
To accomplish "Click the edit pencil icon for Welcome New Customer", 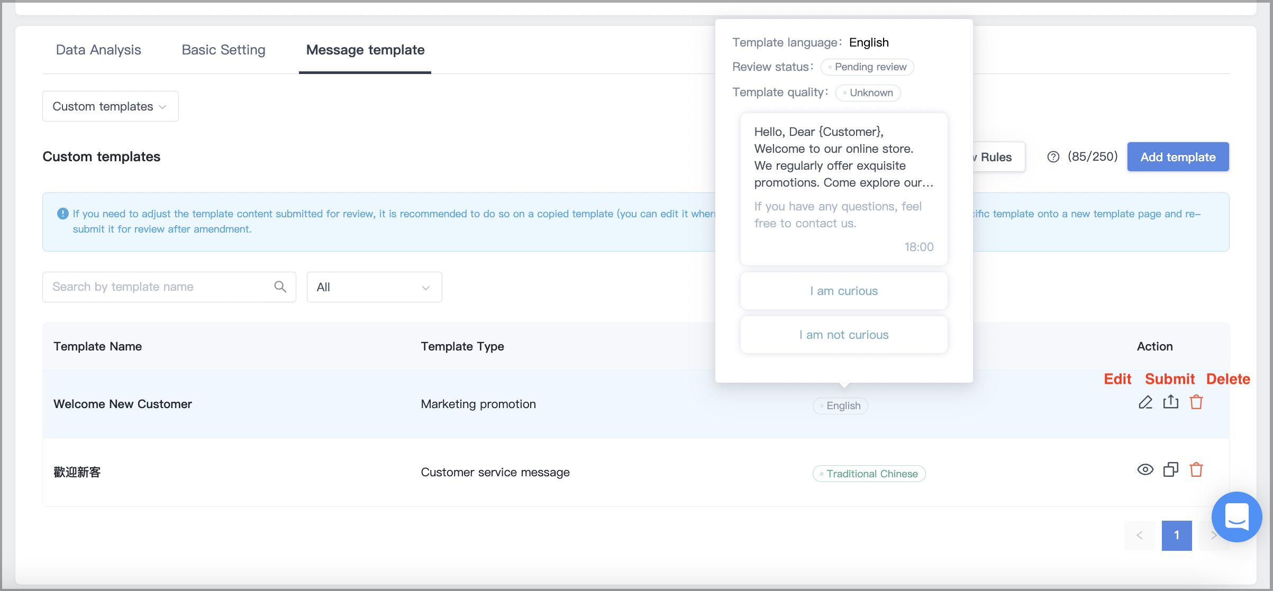I will coord(1145,402).
